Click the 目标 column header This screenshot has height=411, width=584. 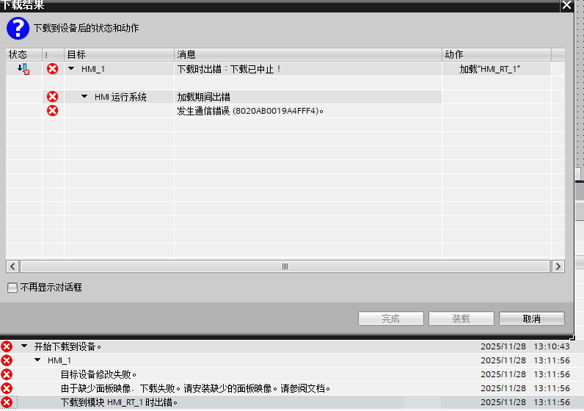tap(119, 55)
